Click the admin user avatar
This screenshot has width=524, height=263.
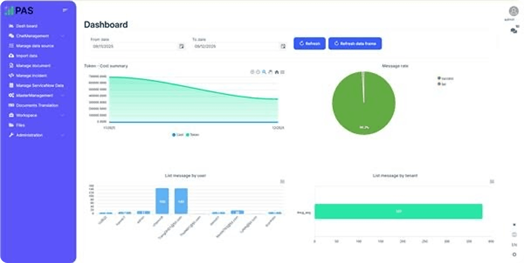click(x=513, y=11)
